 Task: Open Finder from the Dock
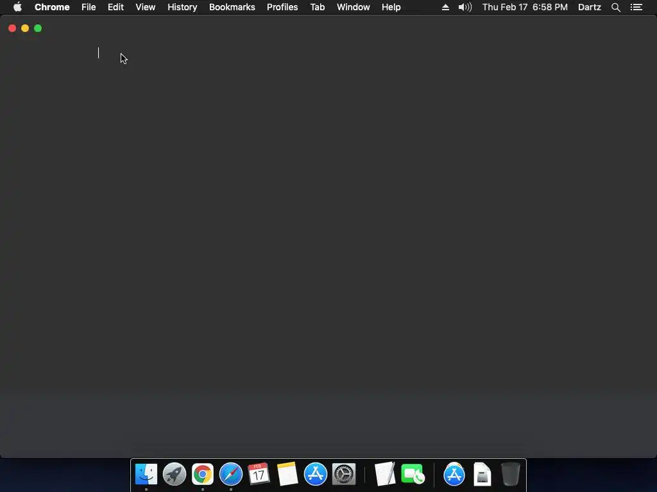pos(146,474)
